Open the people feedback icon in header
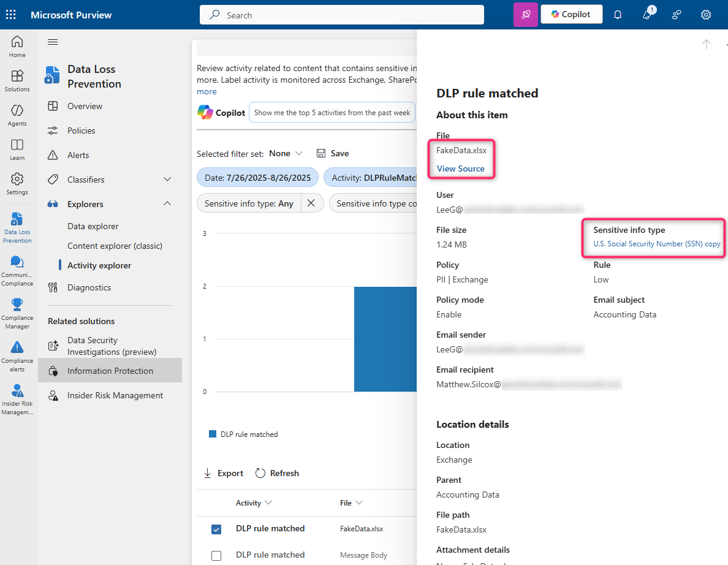Screen dimensions: 728x565 (677, 15)
